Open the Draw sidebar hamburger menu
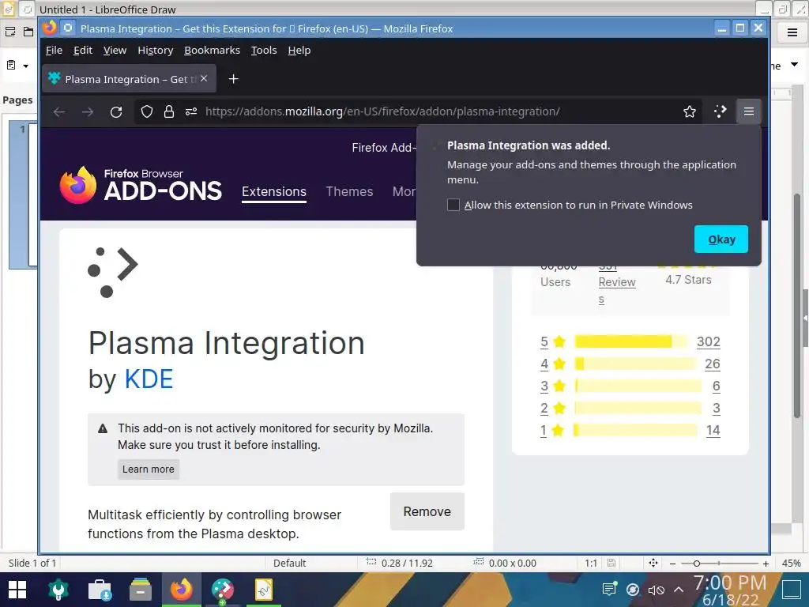 pos(792,32)
